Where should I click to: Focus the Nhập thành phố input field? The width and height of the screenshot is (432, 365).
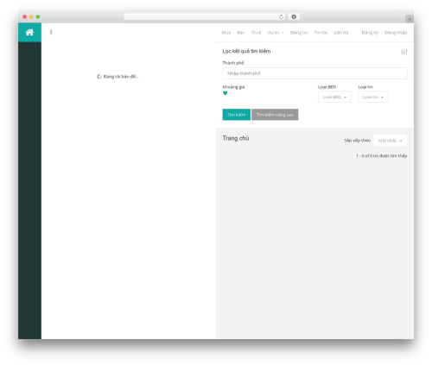pos(314,73)
